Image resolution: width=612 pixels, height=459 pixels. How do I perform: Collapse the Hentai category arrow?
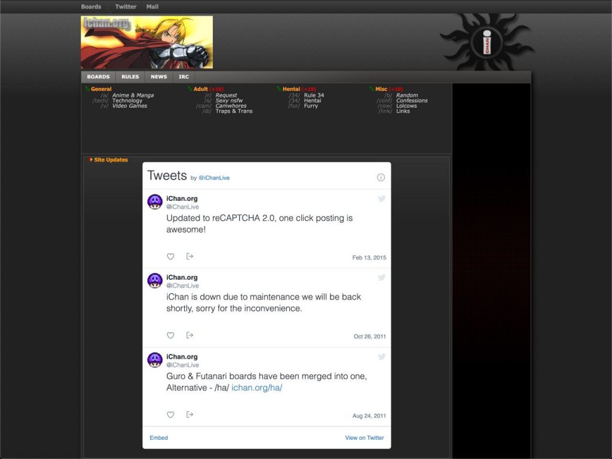[x=279, y=89]
